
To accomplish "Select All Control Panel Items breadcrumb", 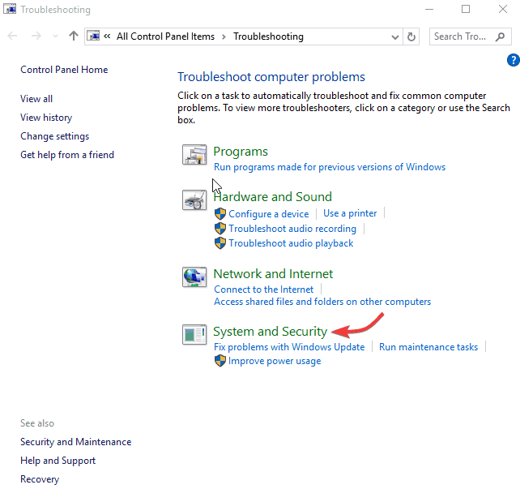I will 165,36.
